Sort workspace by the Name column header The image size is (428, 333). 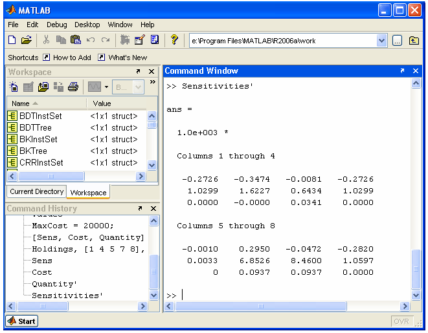47,103
